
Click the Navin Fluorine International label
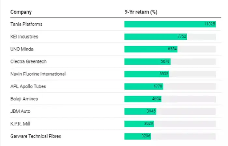[x=38, y=74]
